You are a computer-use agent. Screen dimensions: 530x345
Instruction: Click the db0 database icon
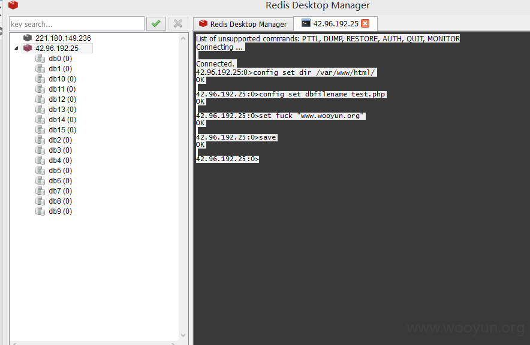40,59
